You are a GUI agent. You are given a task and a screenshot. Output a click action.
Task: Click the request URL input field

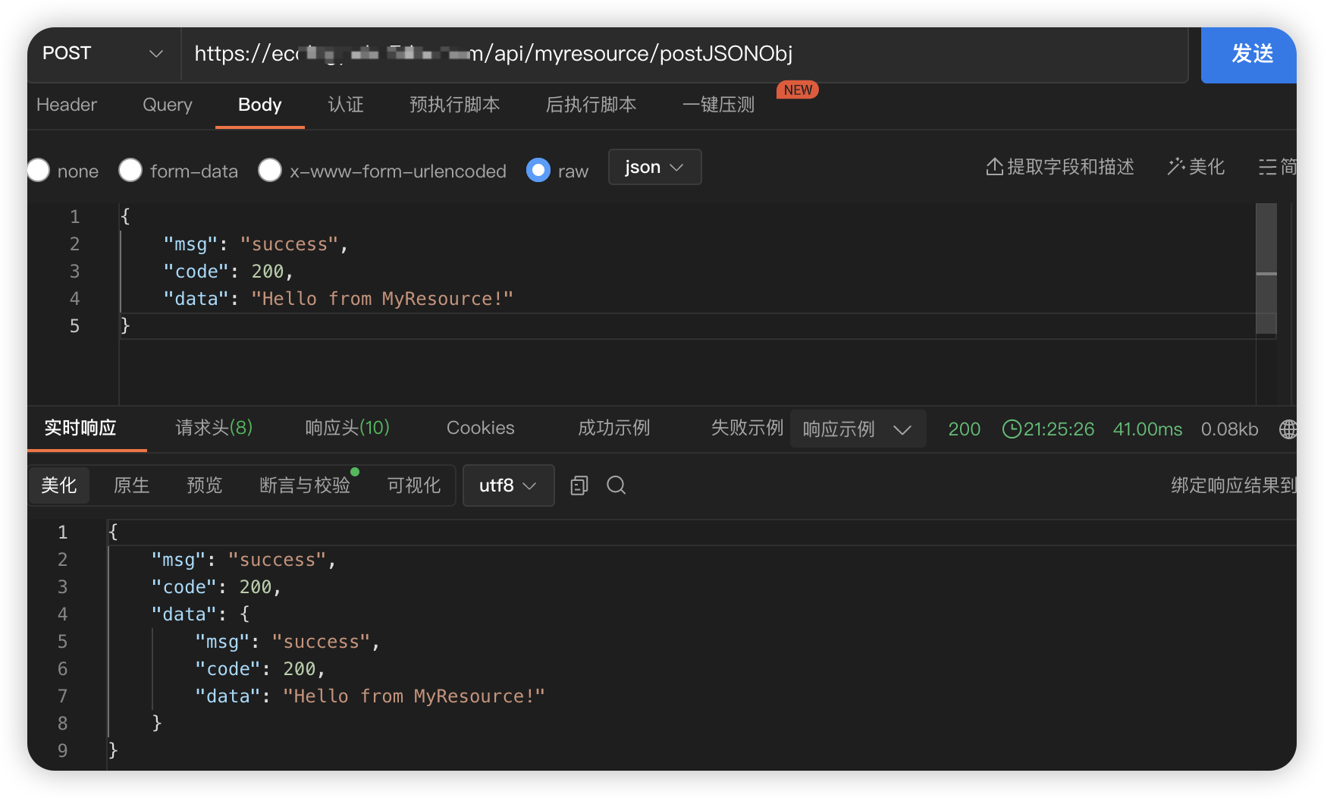pos(684,54)
